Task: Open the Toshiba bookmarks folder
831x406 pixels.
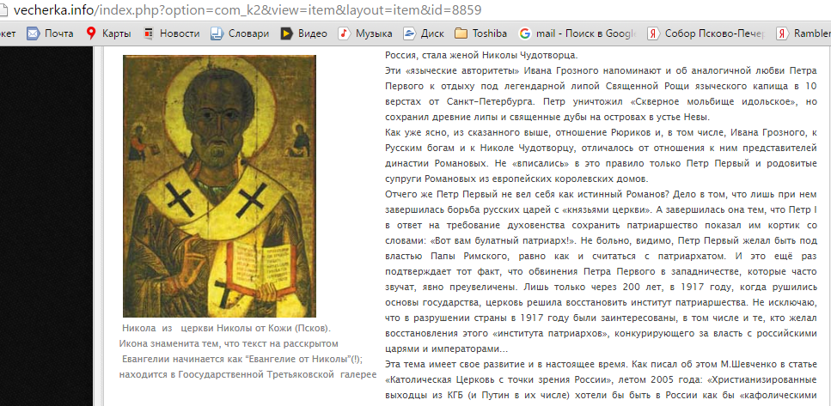Action: click(x=481, y=33)
